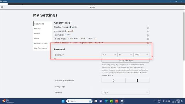Click the page vertical scrollbar
Screen dimensions: 185x104
(184, 37)
